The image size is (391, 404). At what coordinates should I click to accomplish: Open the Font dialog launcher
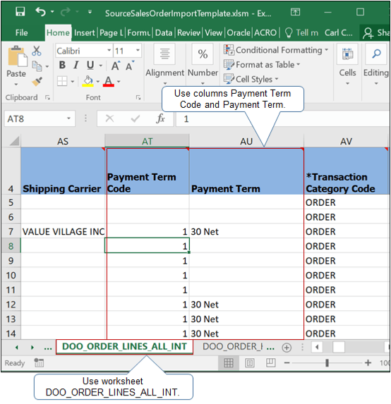138,97
